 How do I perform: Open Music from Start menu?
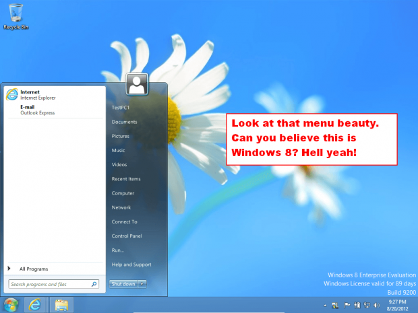click(x=119, y=150)
